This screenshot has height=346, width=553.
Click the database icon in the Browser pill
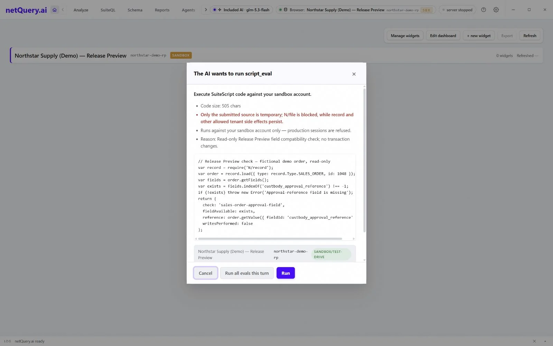(x=285, y=10)
